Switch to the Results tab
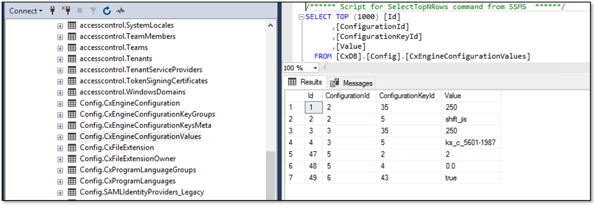 [x=305, y=82]
